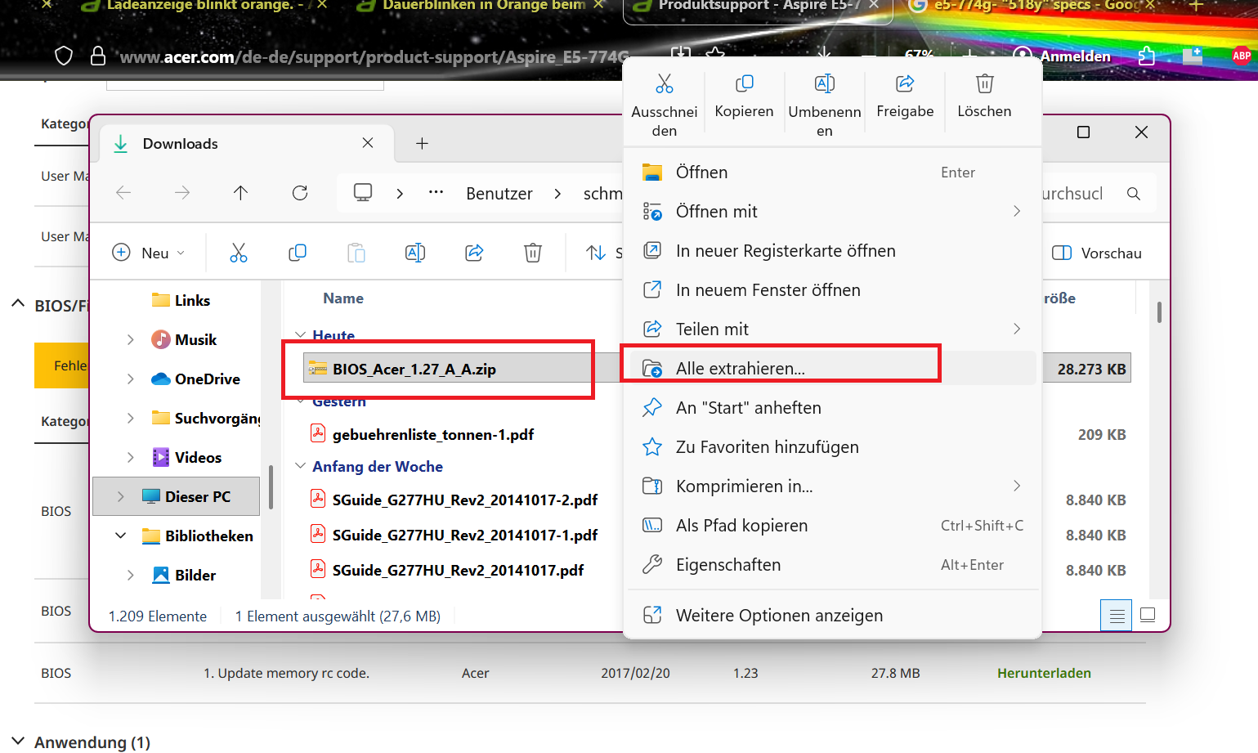The height and width of the screenshot is (753, 1258).
Task: Click Freigabe in context menu top row
Action: point(905,96)
